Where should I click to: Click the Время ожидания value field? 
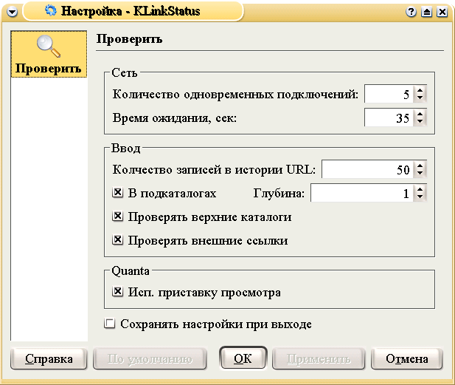point(388,118)
